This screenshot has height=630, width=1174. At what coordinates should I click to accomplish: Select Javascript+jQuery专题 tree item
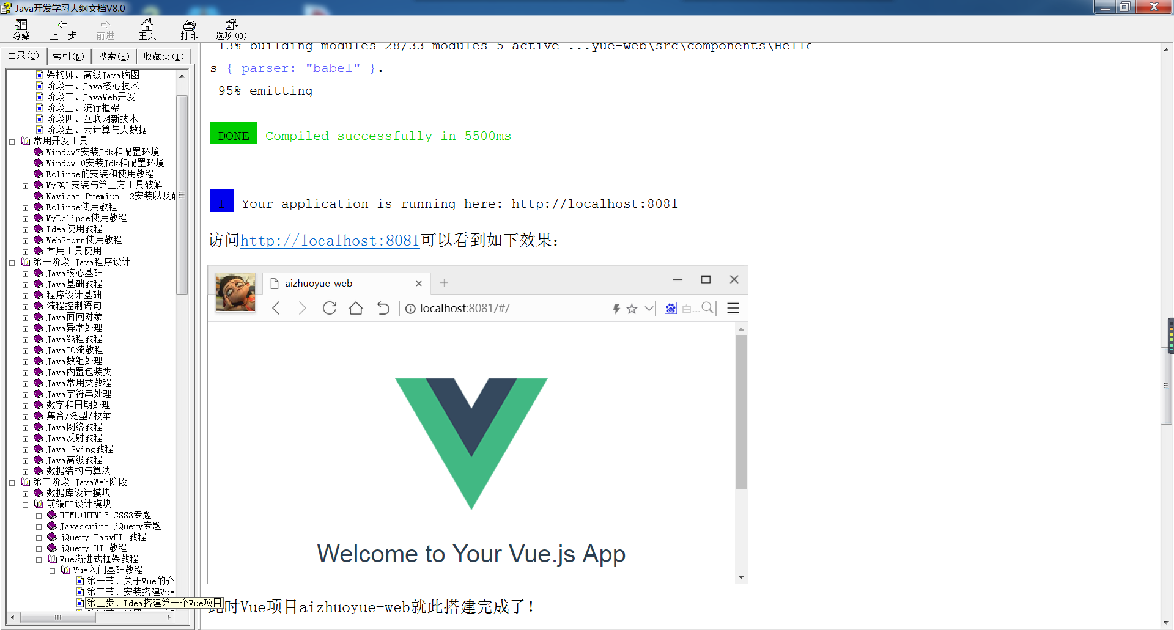(x=110, y=526)
